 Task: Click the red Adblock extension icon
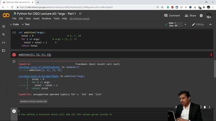click(172, 7)
